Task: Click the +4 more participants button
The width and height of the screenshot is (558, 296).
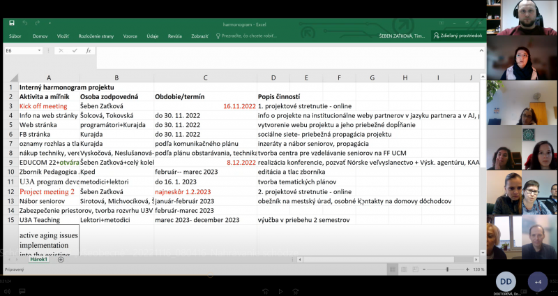Action: 537,282
